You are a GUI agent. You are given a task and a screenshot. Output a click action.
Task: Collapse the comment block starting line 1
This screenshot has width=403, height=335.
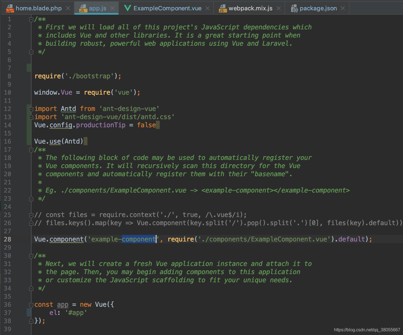(x=31, y=19)
